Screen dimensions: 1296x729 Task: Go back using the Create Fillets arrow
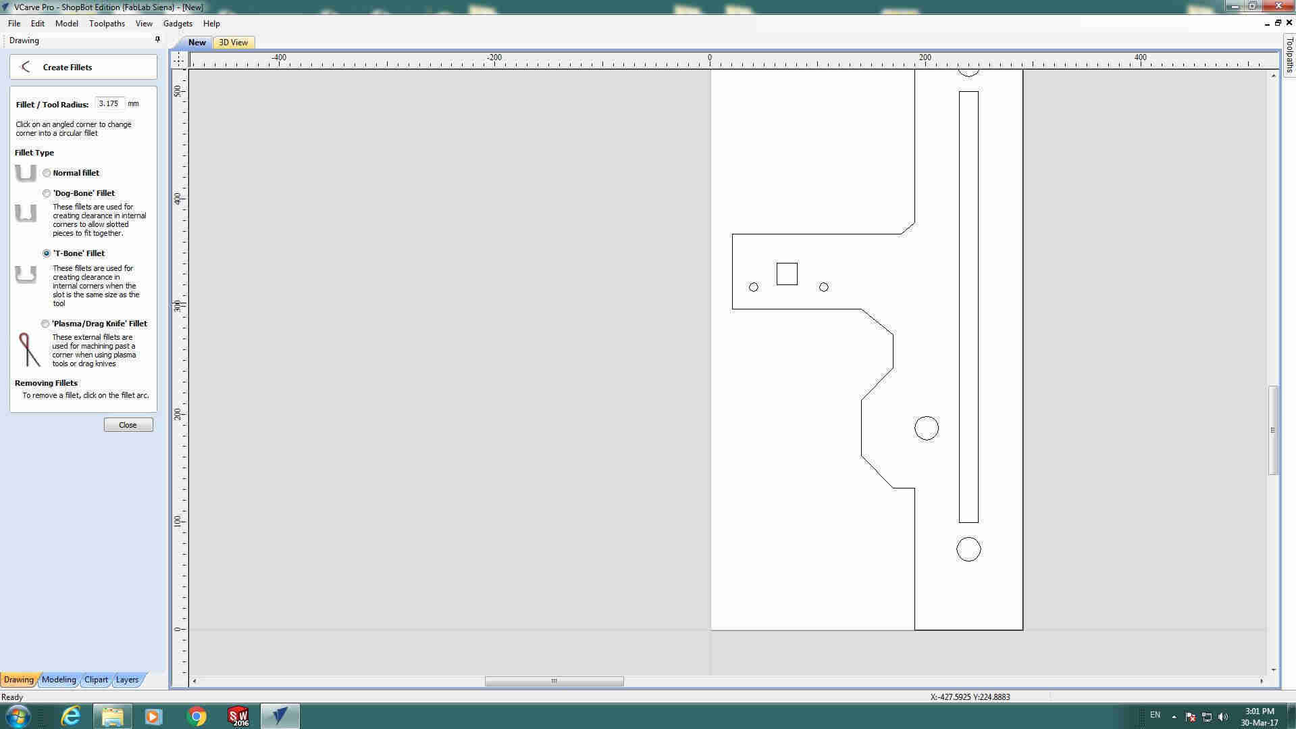26,67
